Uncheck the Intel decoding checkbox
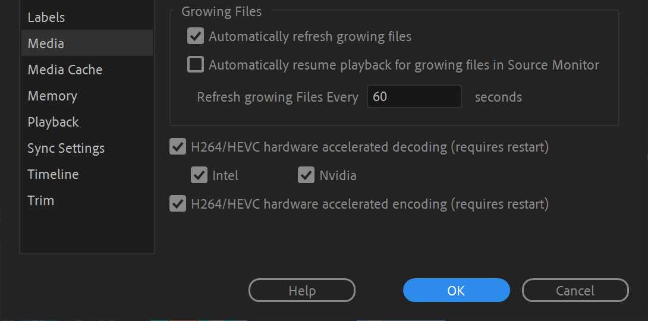This screenshot has width=648, height=321. click(x=199, y=175)
